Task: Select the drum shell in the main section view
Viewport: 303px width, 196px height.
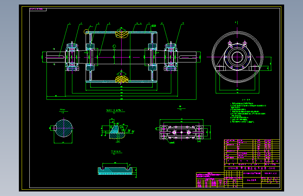Action: [121, 57]
